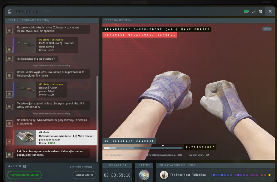Click 'No dobra, to był tylko wierzchołek' message

(52, 122)
